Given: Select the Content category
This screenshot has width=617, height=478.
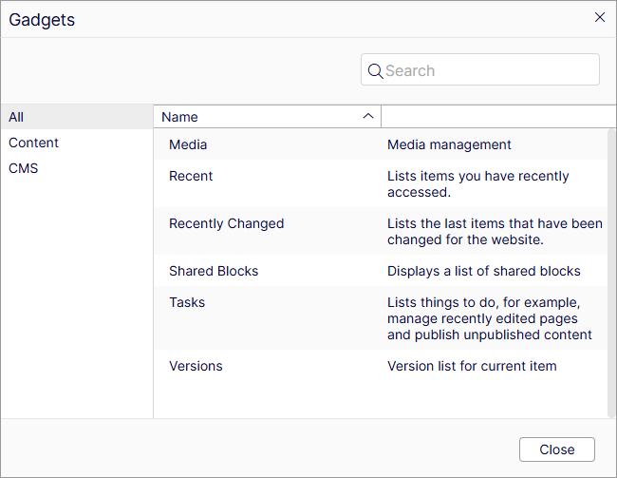Looking at the screenshot, I should click(x=33, y=143).
